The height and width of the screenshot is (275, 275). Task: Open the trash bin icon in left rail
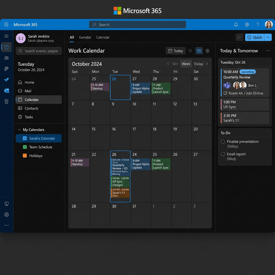point(6,101)
